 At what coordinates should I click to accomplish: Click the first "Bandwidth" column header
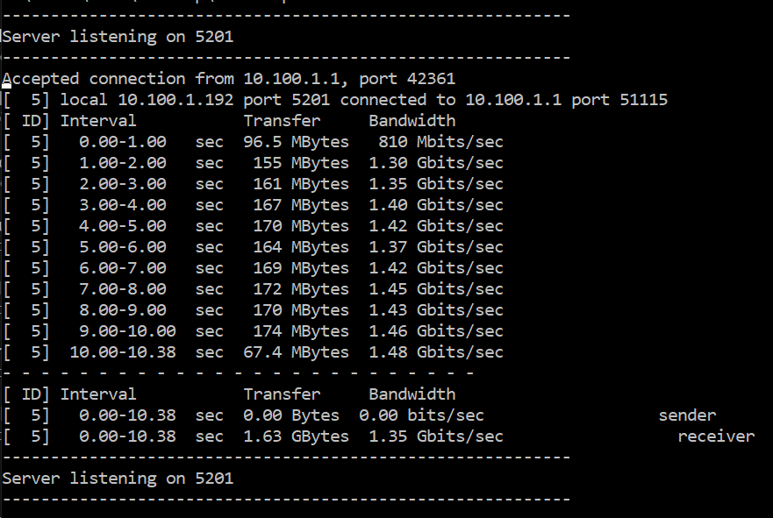(x=412, y=121)
